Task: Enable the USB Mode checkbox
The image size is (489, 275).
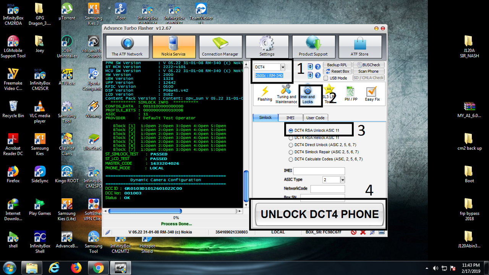Action: coord(326,78)
